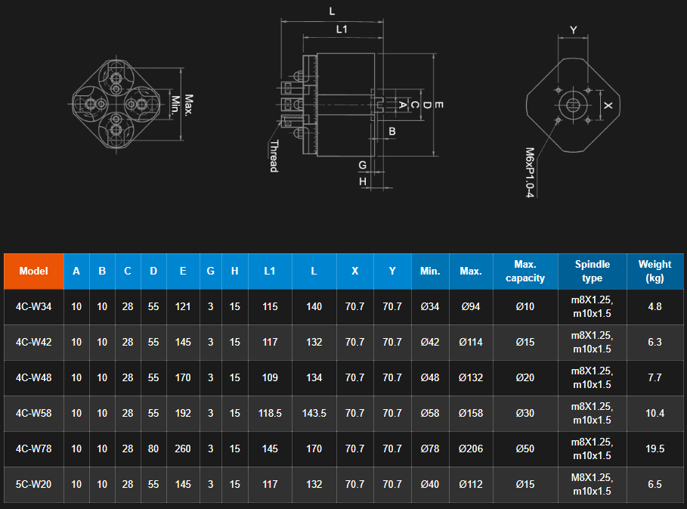Click the front-view four-jaw chuck diagram
The height and width of the screenshot is (509, 687).
coord(116,103)
